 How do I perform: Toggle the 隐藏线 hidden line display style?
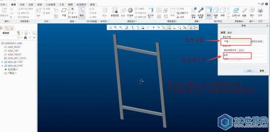[x=216, y=12]
